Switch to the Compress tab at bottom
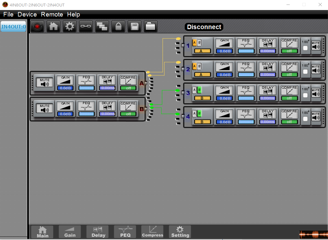Image resolution: width=328 pixels, height=240 pixels. 153,232
